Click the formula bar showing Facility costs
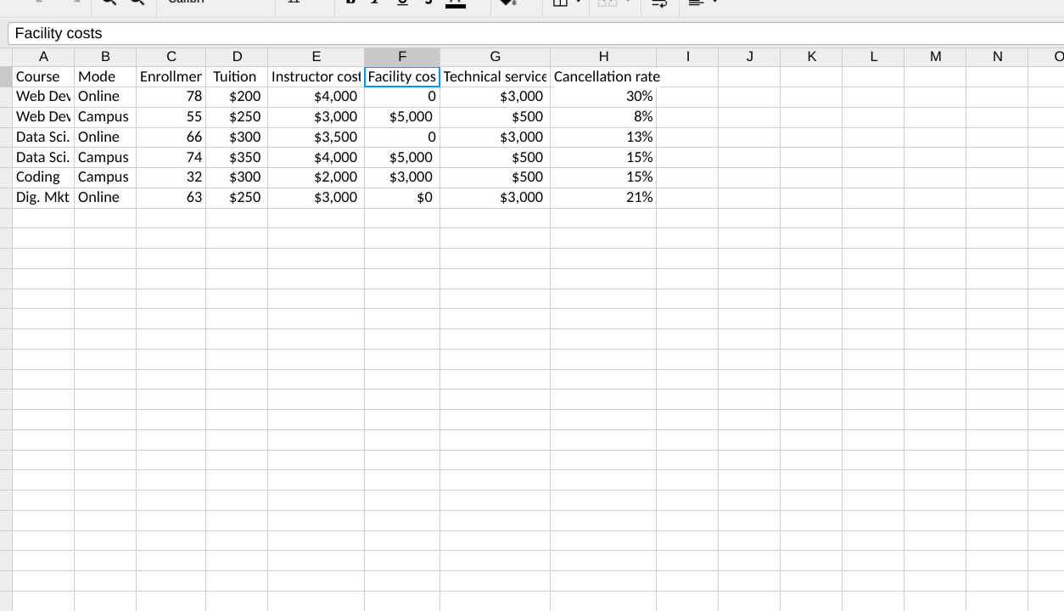Screen dimensions: 1064x611 (x=536, y=33)
